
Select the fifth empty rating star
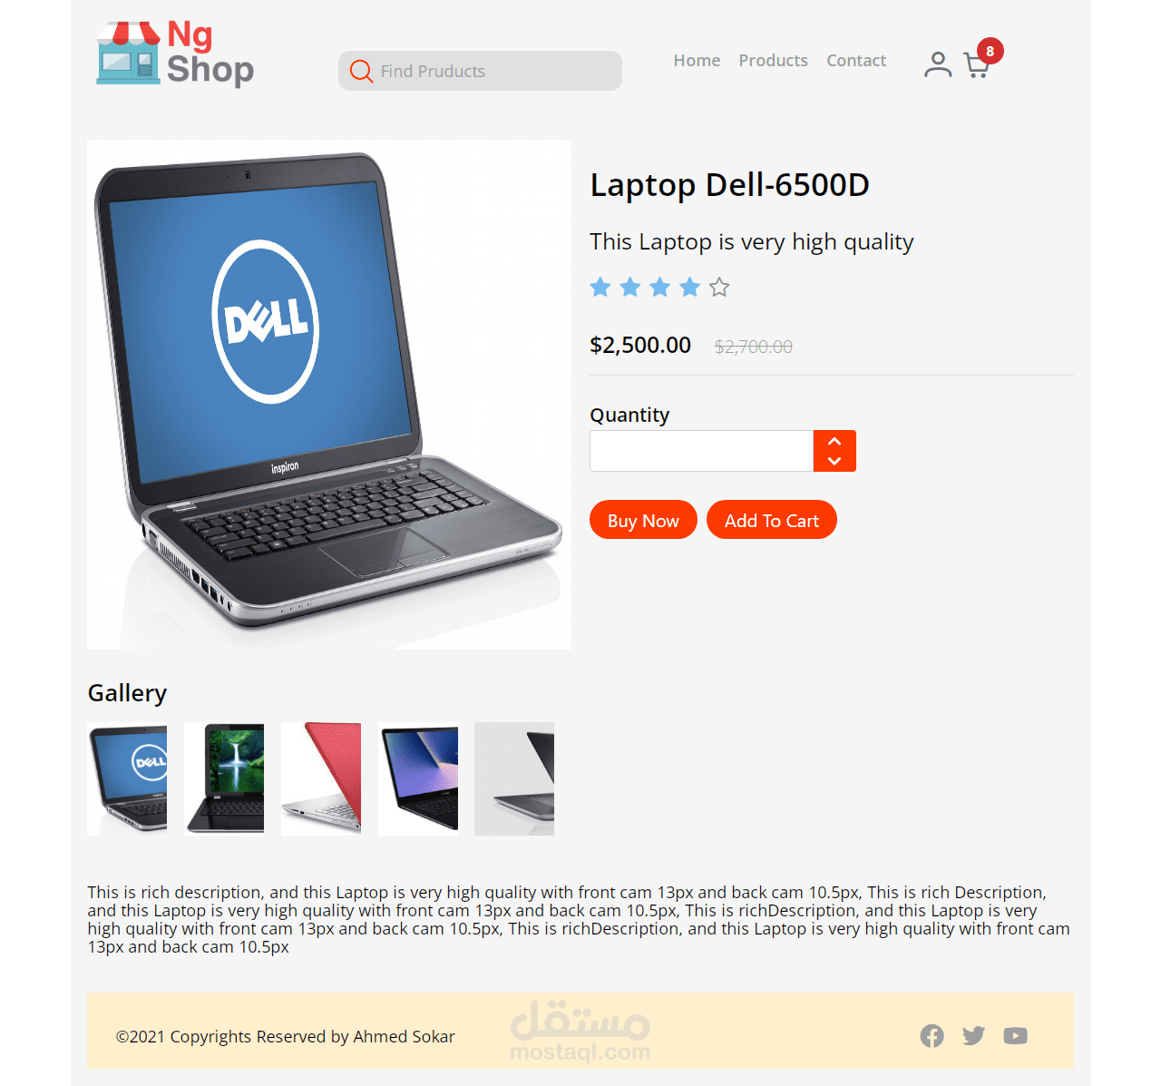(x=719, y=288)
